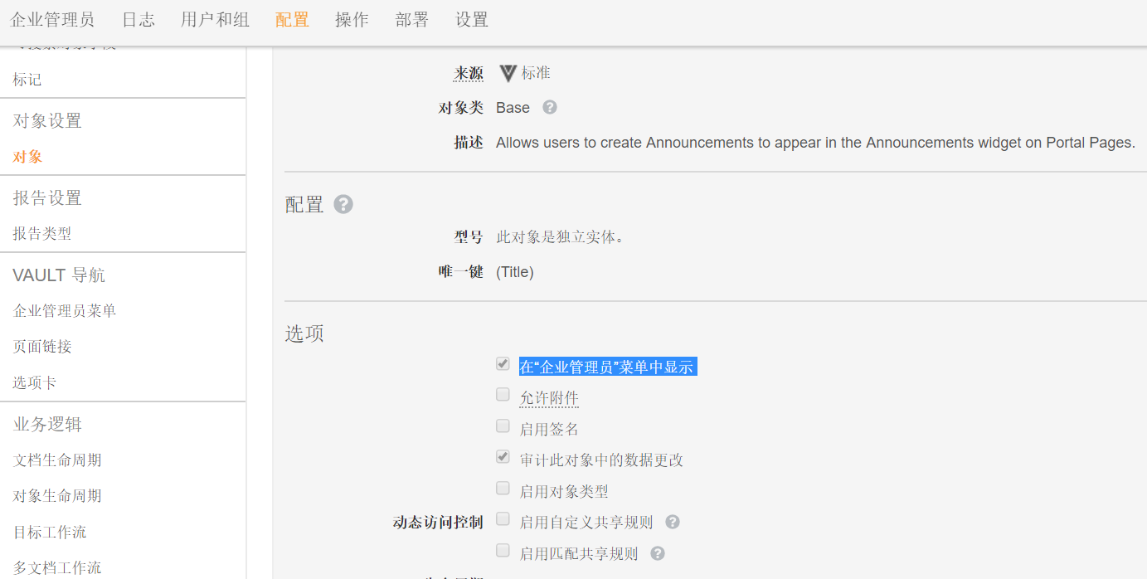Click the Vault logo icon beside 标准
1147x579 pixels.
point(508,73)
